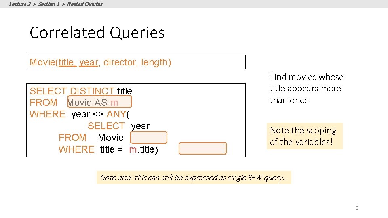Click the 'Section 1' breadcrumb text

[x=49, y=4]
